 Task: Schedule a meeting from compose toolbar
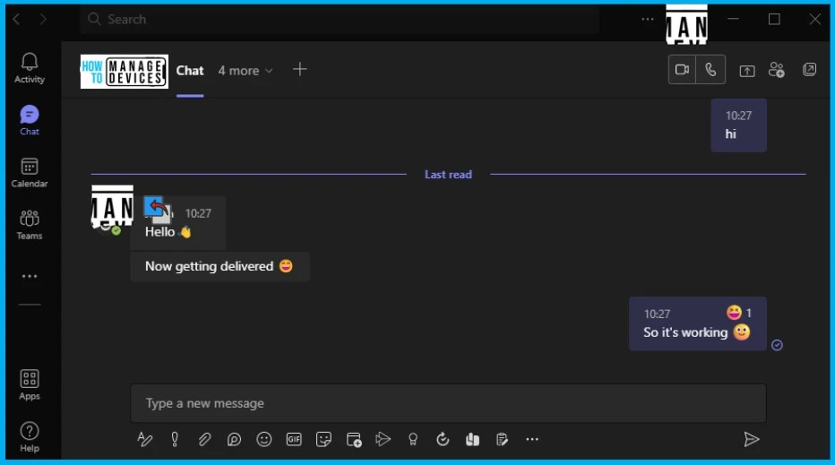354,439
